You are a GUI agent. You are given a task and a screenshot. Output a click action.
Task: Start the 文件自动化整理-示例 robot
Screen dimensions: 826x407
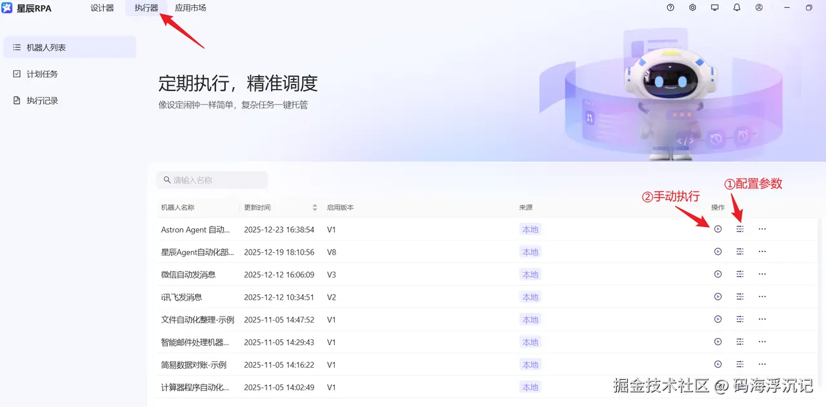718,319
